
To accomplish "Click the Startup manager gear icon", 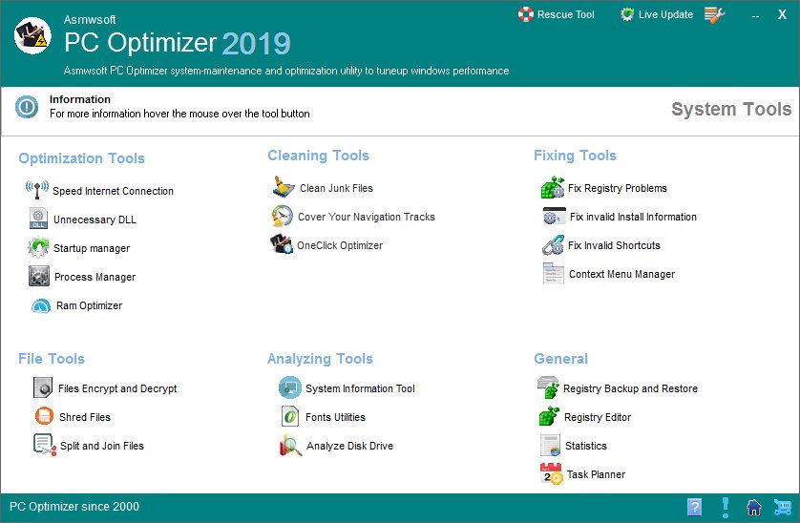I will click(x=38, y=247).
